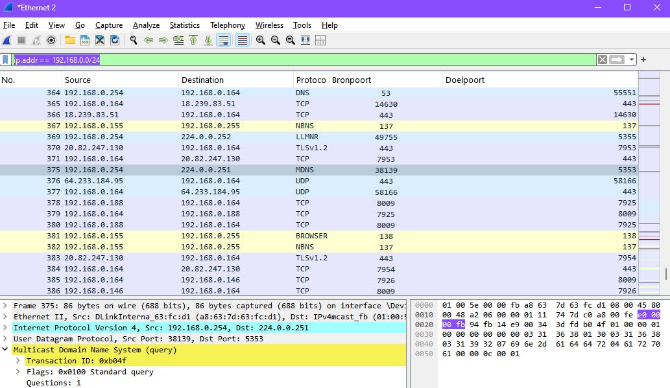Image resolution: width=670 pixels, height=388 pixels.
Task: Expand the Frame 375 details row
Action: 6,306
